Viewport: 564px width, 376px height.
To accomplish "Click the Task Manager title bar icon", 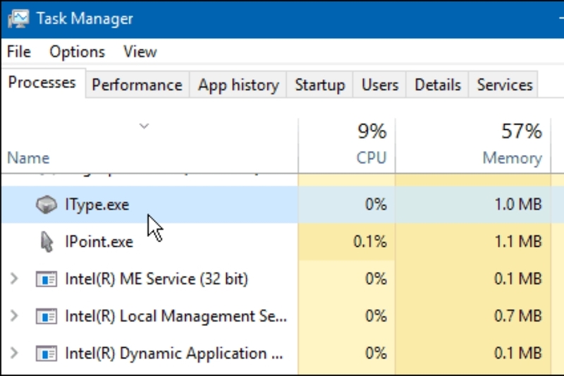I will pos(18,19).
